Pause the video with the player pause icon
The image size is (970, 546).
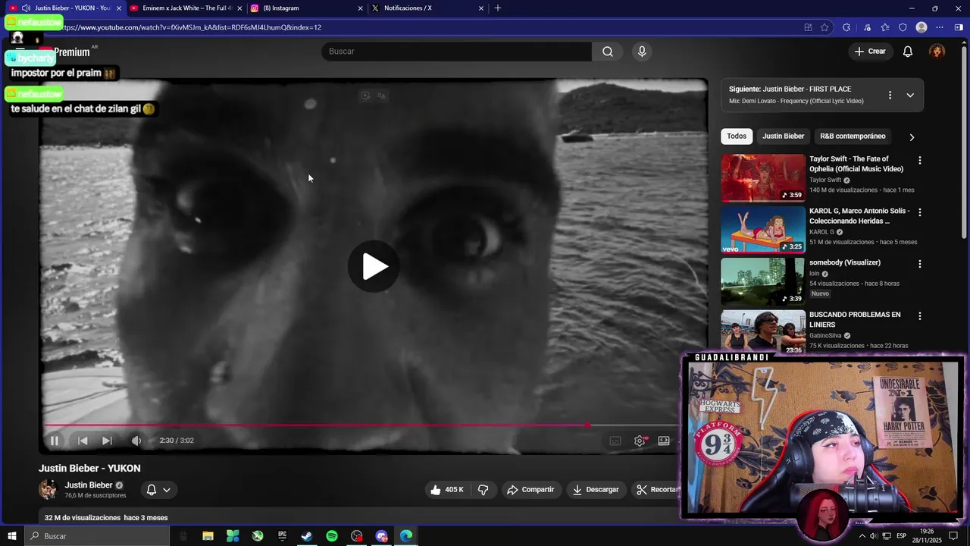[x=55, y=441]
